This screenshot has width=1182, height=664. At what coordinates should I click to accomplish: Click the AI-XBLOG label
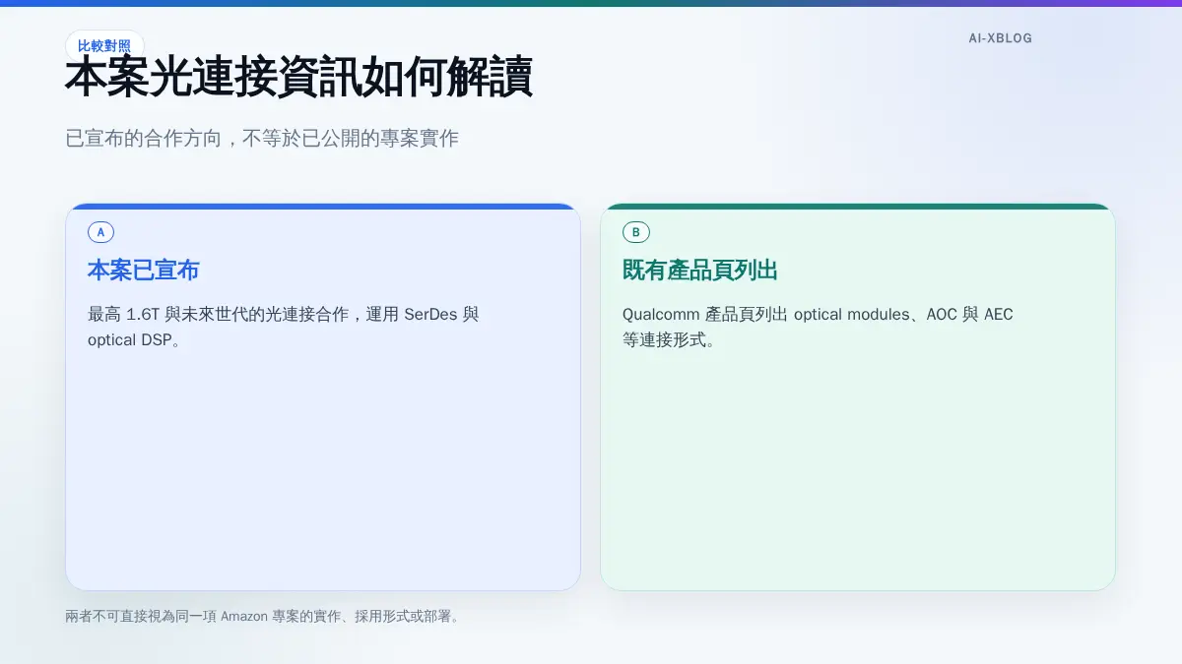tap(1000, 38)
